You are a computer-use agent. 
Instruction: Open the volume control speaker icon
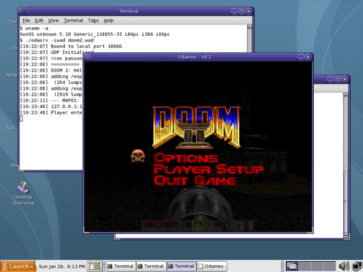tap(344, 266)
